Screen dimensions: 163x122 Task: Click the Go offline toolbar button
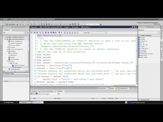tap(64, 24)
